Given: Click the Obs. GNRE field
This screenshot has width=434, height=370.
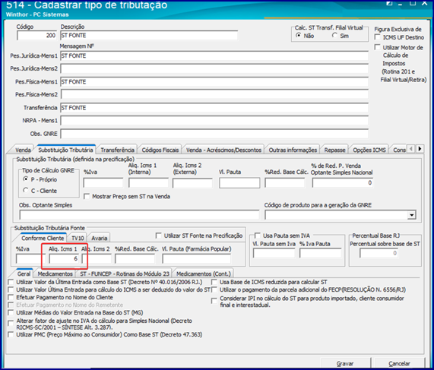Looking at the screenshot, I should [x=214, y=134].
